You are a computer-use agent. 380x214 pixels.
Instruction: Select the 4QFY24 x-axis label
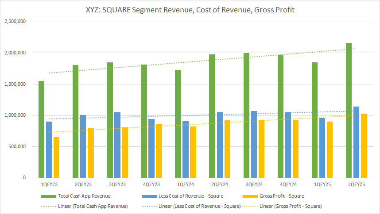pos(288,183)
